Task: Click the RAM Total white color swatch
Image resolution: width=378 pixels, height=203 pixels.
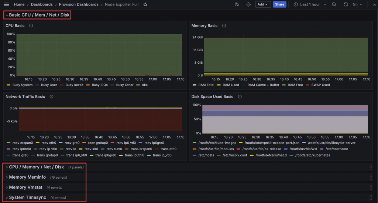Action: [194, 85]
